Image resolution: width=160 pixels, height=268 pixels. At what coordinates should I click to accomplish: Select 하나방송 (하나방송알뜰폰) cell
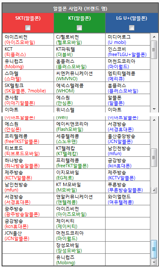coord(28,163)
